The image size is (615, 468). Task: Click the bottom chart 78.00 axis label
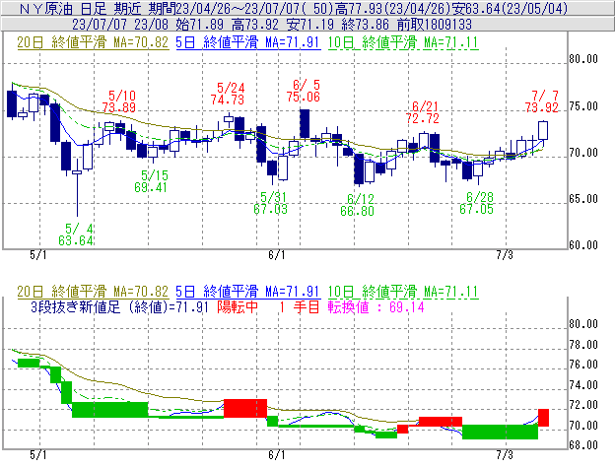[583, 345]
